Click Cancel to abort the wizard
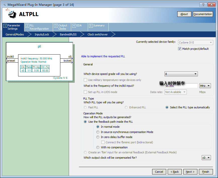This screenshot has width=218, height=178. (x=159, y=172)
